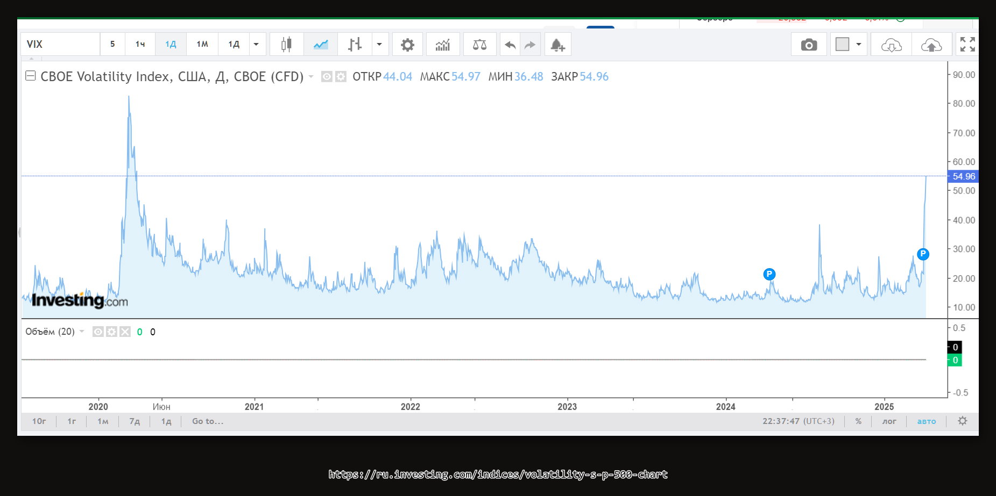The image size is (996, 496).
Task: Take a chart snapshot with camera
Action: (809, 45)
